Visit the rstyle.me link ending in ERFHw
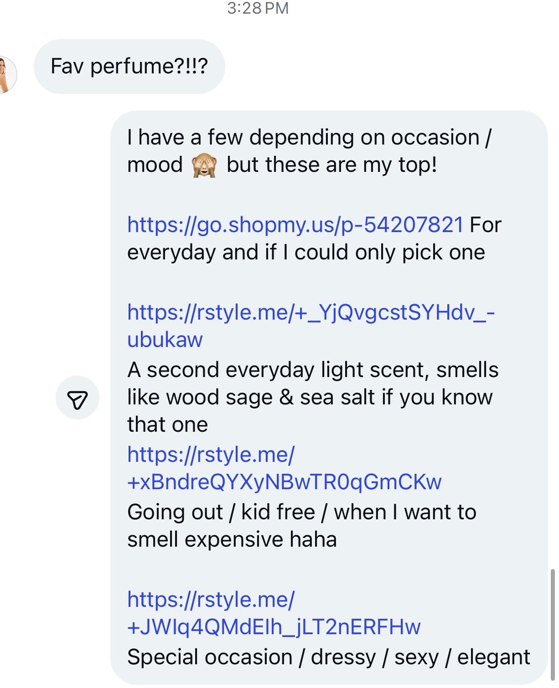Screen dimensions: 559x688 274,627
